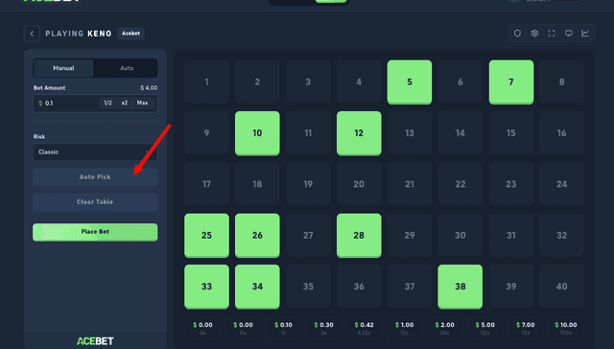Halve the bet with 1/2
The width and height of the screenshot is (614, 349).
(107, 103)
